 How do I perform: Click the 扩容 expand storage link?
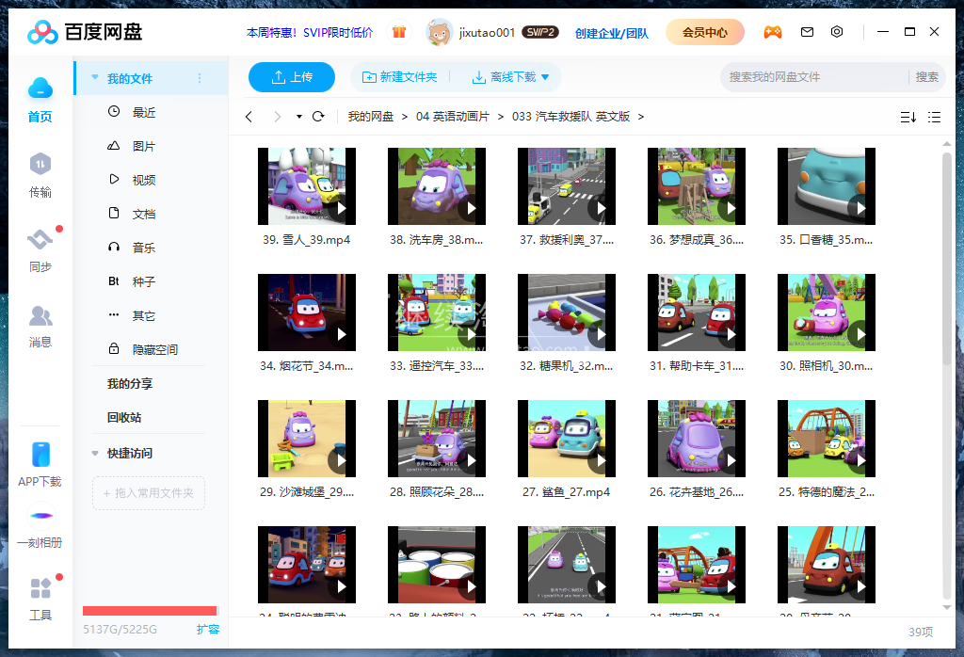(x=208, y=630)
